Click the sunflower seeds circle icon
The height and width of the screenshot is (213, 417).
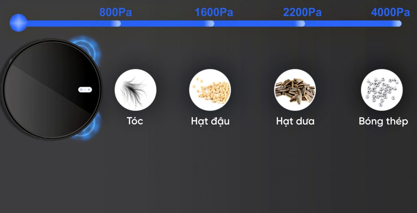coord(295,90)
